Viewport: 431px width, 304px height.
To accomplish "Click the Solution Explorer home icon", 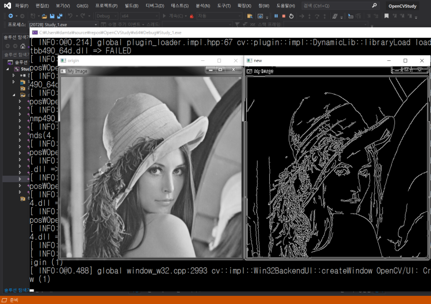I will [23, 46].
